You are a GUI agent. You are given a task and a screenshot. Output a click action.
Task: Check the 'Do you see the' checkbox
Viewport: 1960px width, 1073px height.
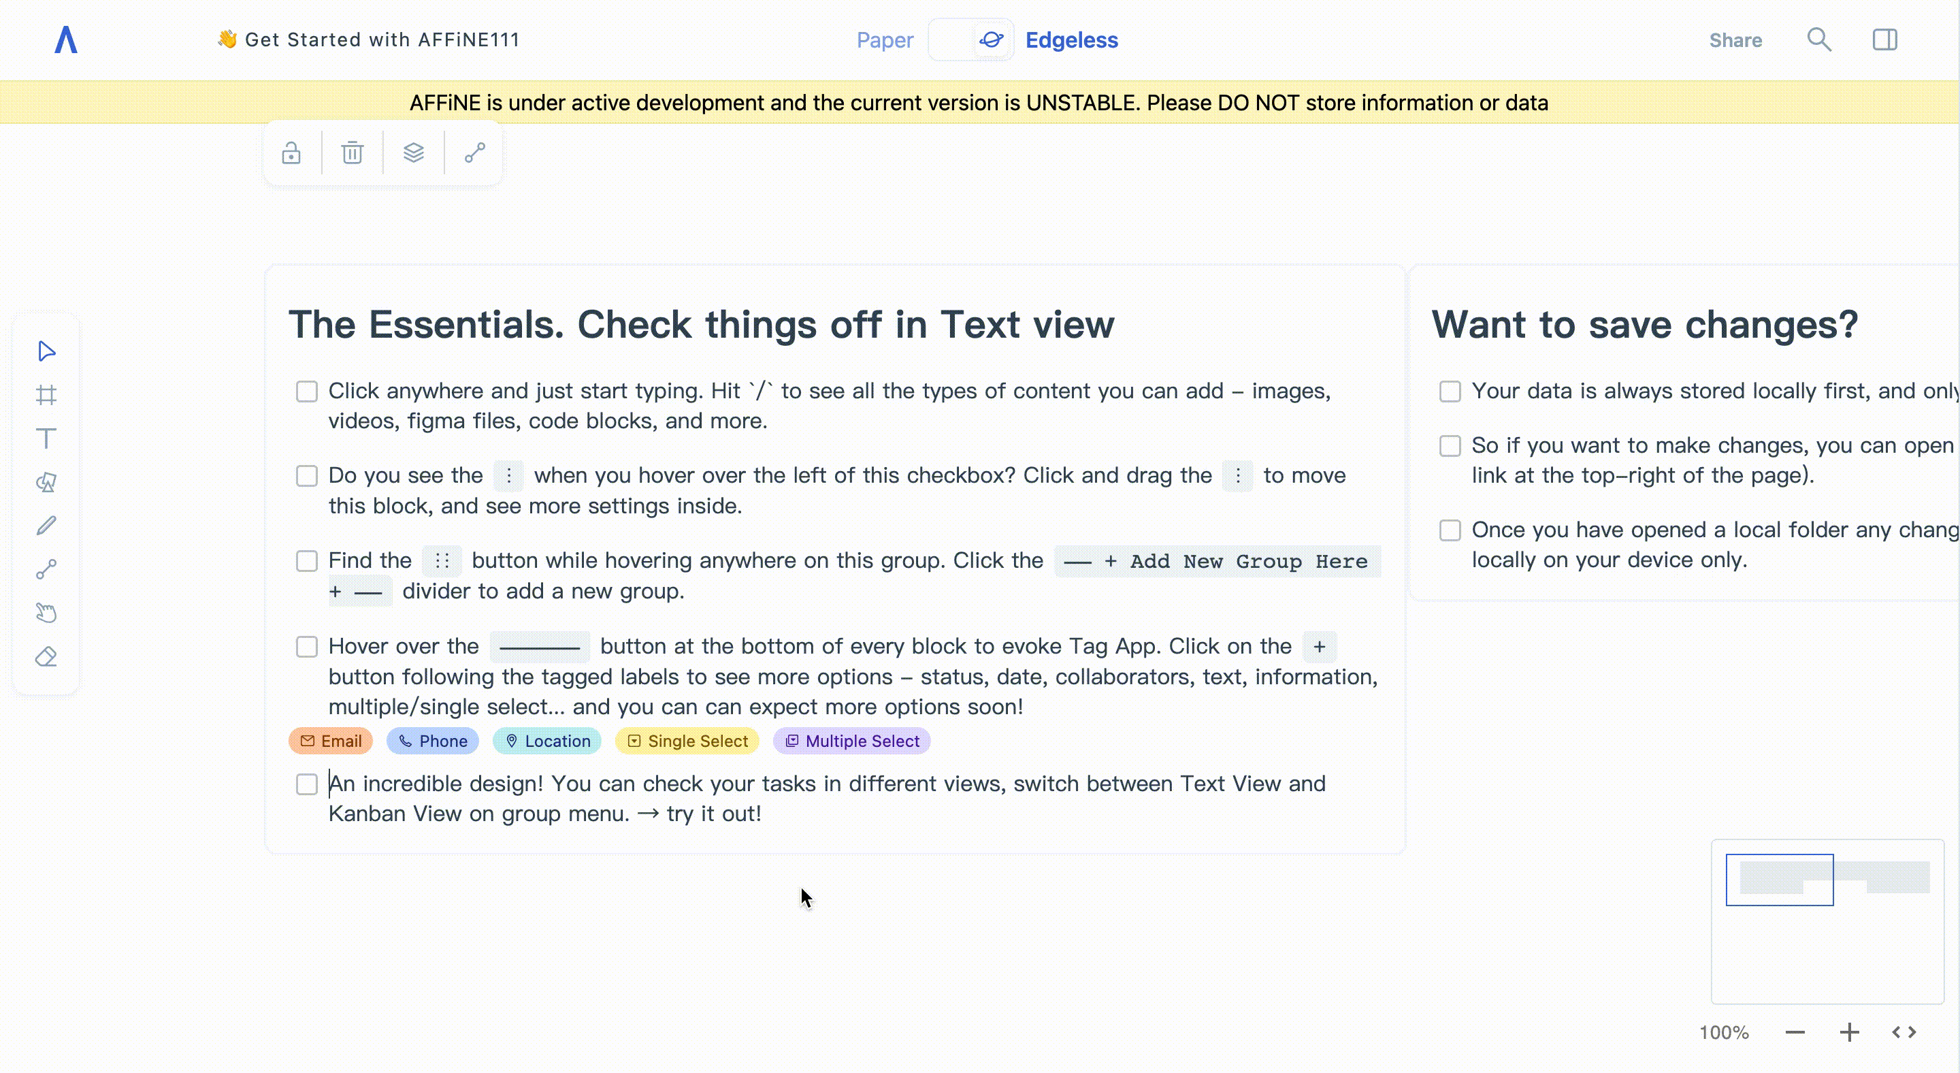[307, 476]
